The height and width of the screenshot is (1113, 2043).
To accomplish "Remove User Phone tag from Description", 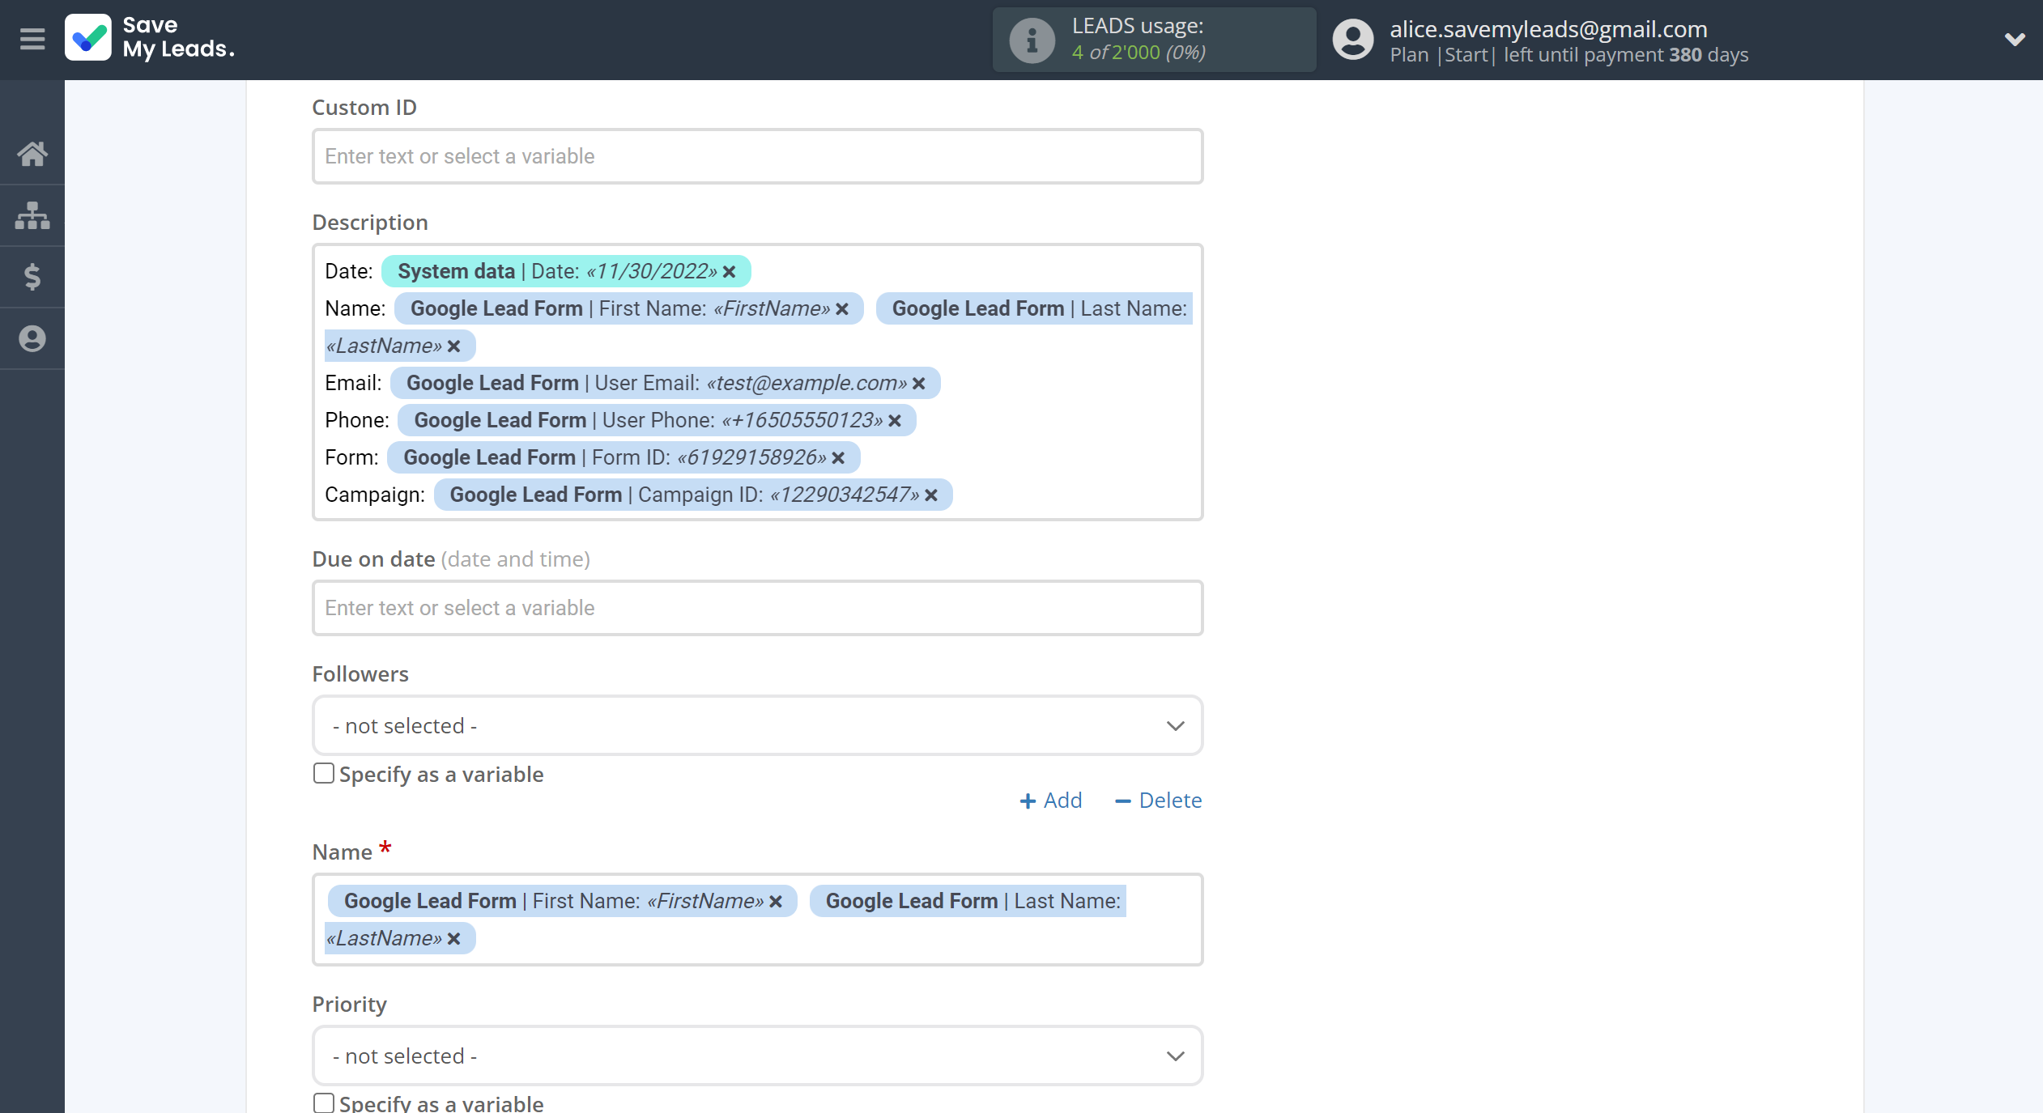I will pos(894,420).
